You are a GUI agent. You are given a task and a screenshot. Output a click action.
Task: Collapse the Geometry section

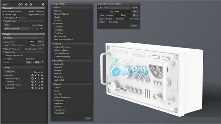[3, 8]
